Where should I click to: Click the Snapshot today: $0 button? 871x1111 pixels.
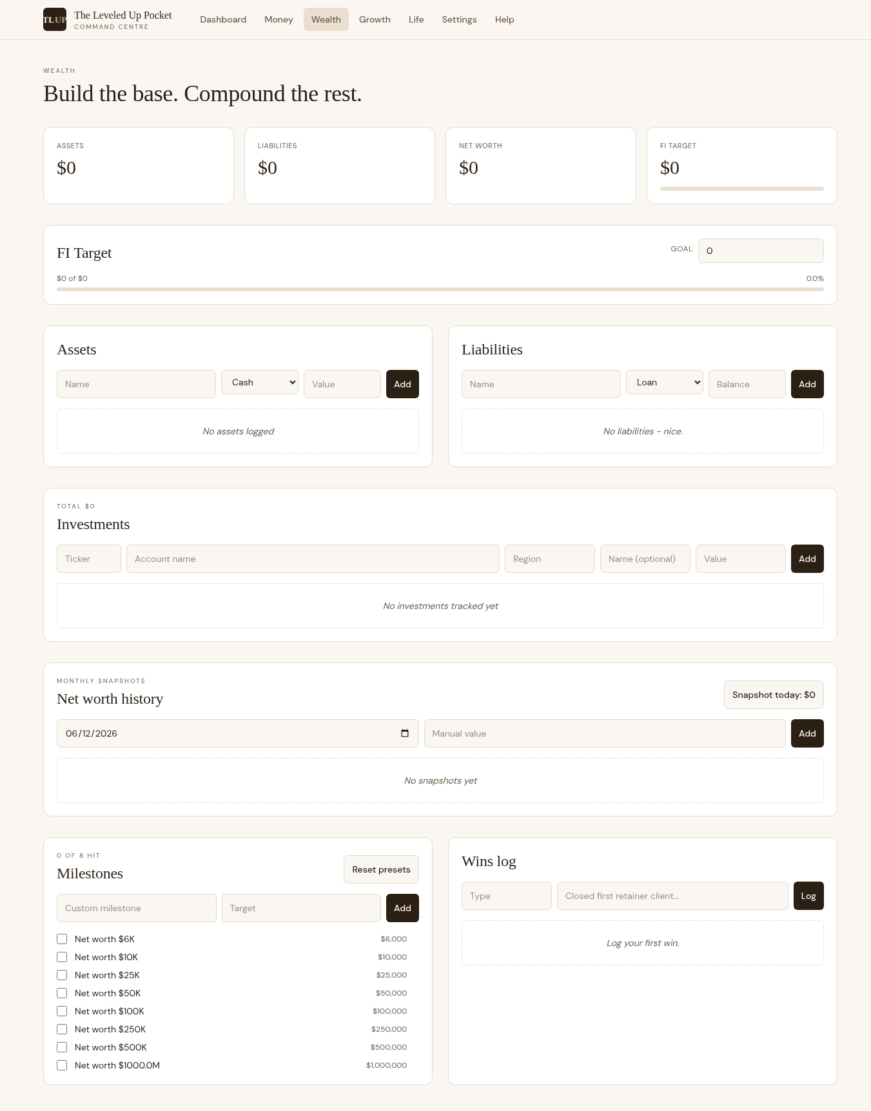(774, 695)
